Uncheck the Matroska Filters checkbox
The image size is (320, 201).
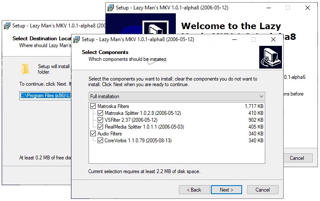(x=93, y=106)
